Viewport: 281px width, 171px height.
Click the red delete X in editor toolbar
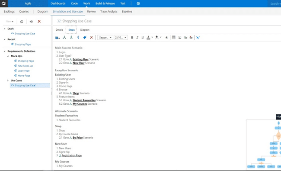point(91,38)
